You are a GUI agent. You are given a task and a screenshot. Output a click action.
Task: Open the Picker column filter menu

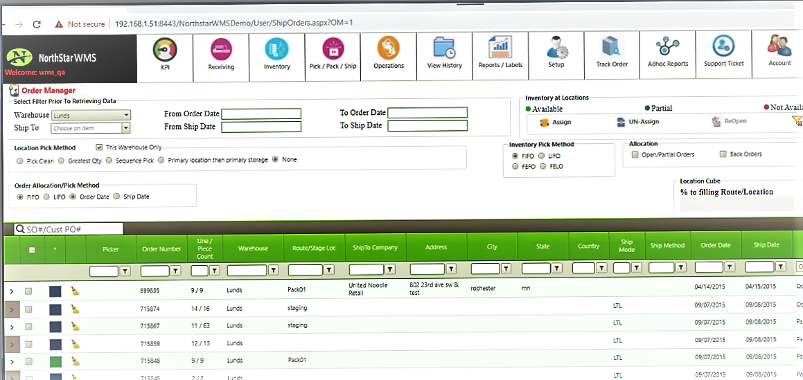126,271
